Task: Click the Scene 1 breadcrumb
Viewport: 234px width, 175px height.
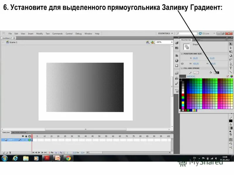Action: click(x=13, y=42)
